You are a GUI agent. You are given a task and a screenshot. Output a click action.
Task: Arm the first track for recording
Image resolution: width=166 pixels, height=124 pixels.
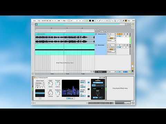[x=128, y=34]
